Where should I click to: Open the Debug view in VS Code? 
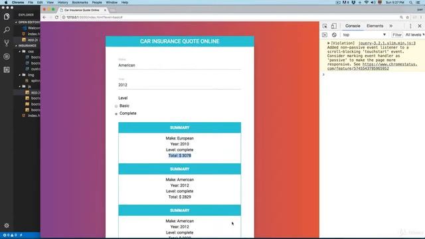click(x=7, y=56)
